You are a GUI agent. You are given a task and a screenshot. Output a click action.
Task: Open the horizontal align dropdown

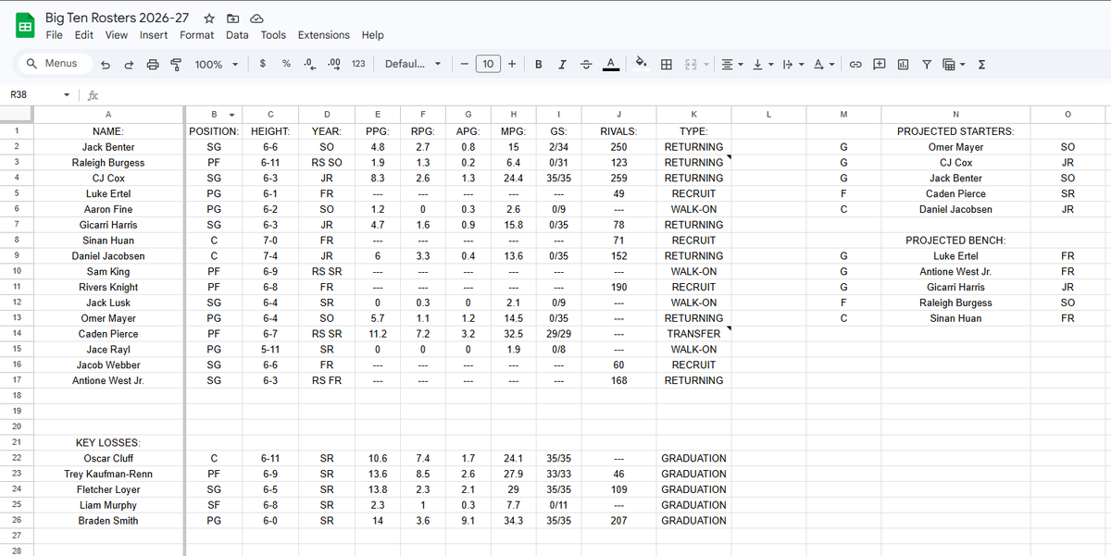point(731,65)
